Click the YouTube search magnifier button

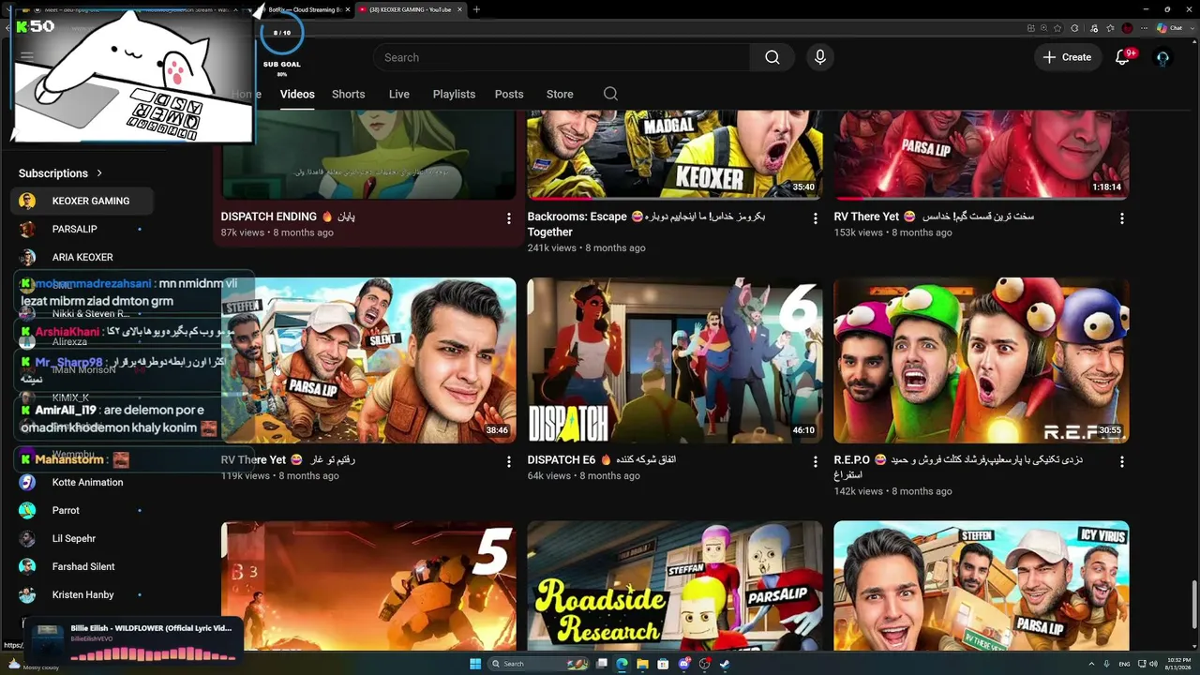coord(772,57)
